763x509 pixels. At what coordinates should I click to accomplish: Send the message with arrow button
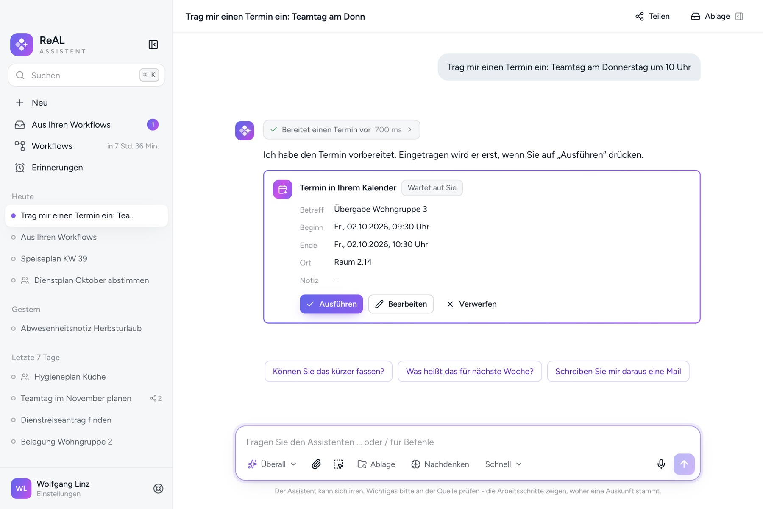[x=684, y=464]
